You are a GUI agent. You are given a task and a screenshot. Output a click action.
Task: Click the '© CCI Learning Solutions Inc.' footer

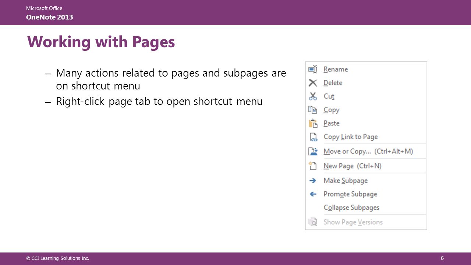pyautogui.click(x=58, y=258)
